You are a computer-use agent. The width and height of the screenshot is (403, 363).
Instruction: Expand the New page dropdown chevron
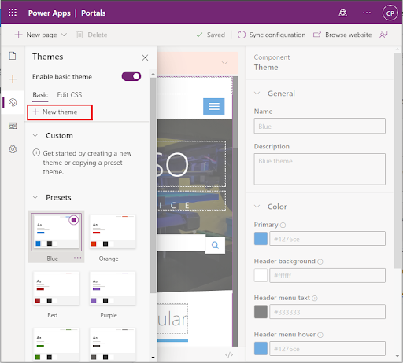click(64, 35)
